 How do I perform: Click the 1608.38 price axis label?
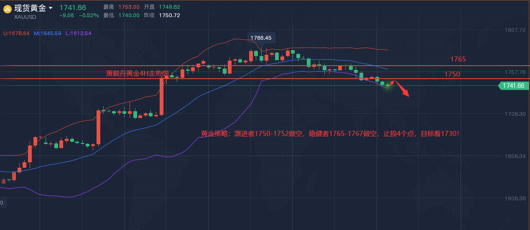coord(515,198)
